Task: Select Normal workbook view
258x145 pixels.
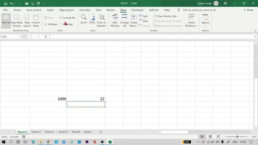Action: pyautogui.click(x=6, y=21)
